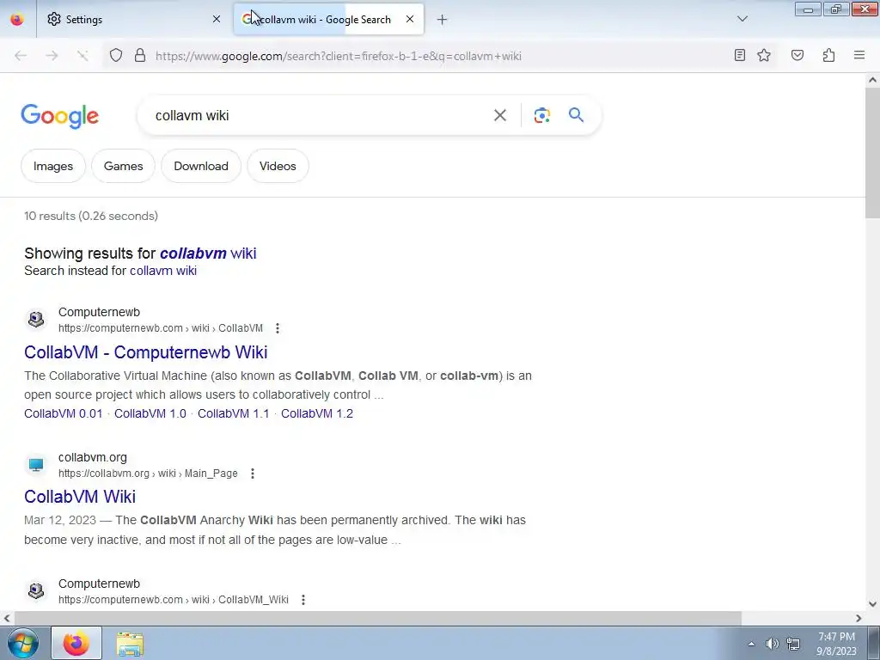880x660 pixels.
Task: Click the collabvm.org site name
Action: pyautogui.click(x=93, y=457)
